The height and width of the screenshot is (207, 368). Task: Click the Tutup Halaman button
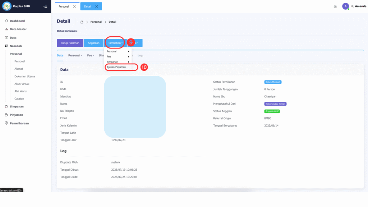point(70,43)
